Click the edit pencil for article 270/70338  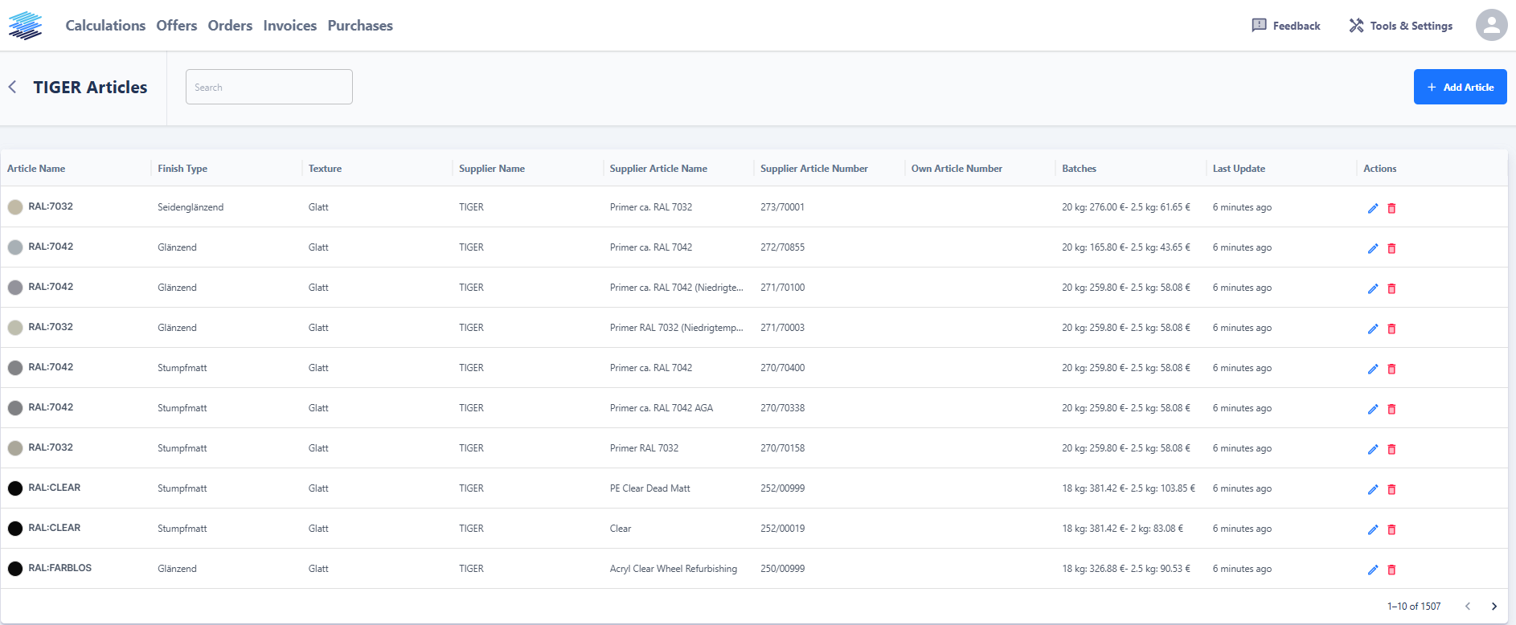coord(1372,409)
